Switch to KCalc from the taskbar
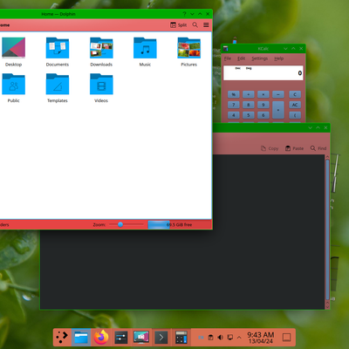This screenshot has width=349, height=349. point(181,338)
